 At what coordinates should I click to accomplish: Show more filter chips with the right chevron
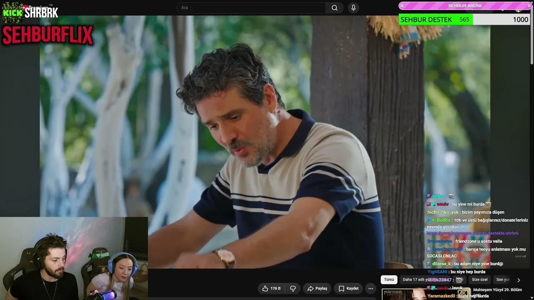coord(519,280)
